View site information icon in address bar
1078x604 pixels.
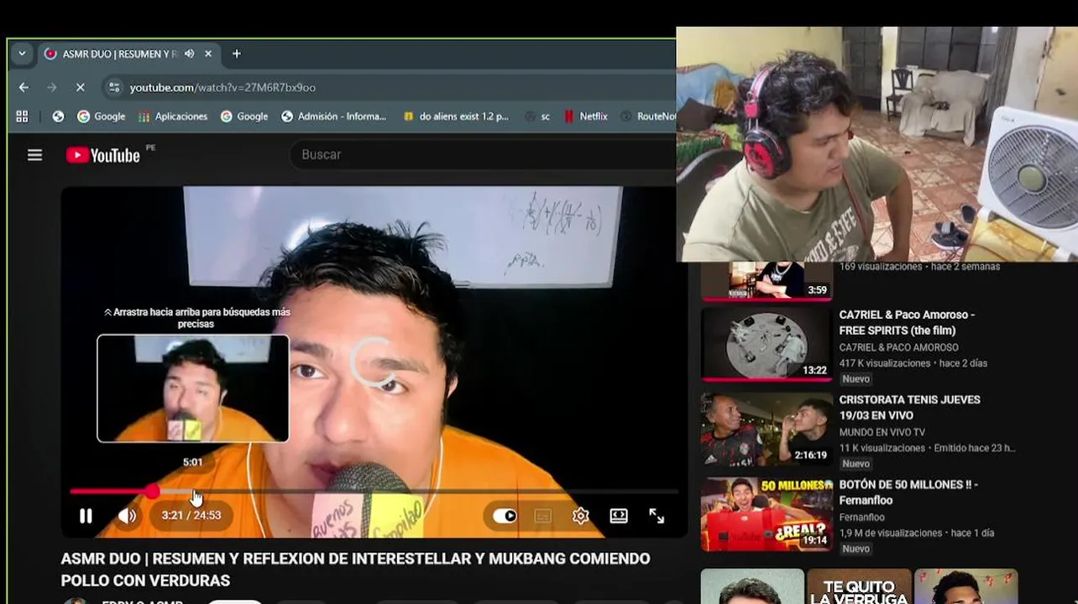click(x=114, y=87)
